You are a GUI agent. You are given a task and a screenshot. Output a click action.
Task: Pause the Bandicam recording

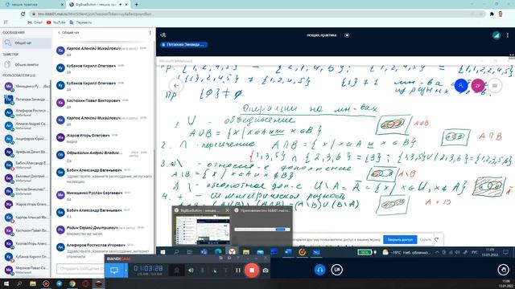(x=238, y=271)
